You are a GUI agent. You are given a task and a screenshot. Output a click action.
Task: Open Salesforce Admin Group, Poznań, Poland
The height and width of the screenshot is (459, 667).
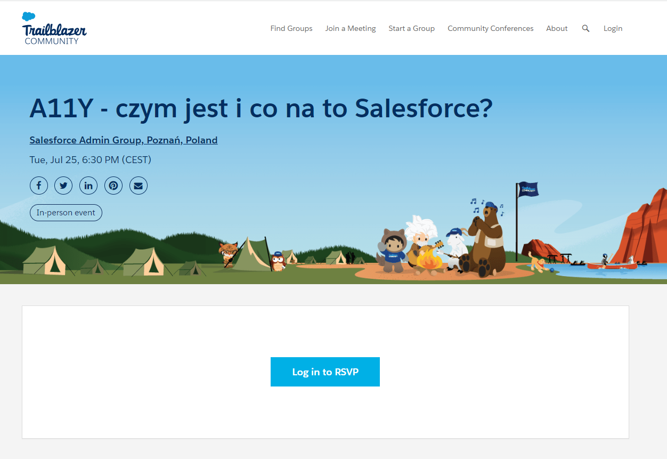(123, 140)
